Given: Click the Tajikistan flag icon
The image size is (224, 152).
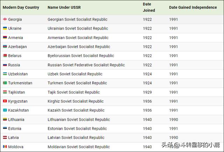Looking at the screenshot, I should pyautogui.click(x=5, y=92).
